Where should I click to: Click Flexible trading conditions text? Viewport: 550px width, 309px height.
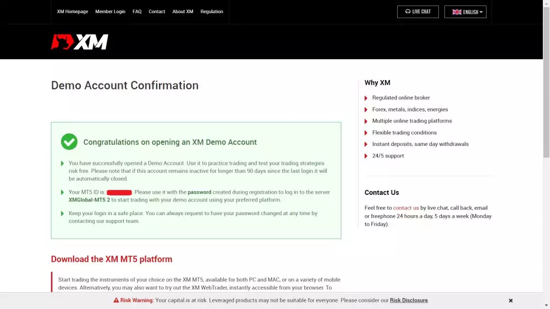pyautogui.click(x=404, y=133)
